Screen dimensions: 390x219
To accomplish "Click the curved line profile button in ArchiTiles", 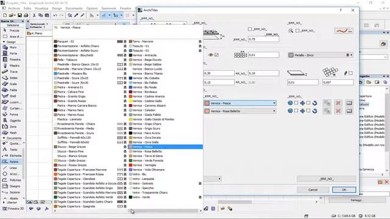I will [x=344, y=31].
